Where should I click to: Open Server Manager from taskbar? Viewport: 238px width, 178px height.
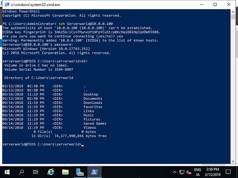pos(80,172)
